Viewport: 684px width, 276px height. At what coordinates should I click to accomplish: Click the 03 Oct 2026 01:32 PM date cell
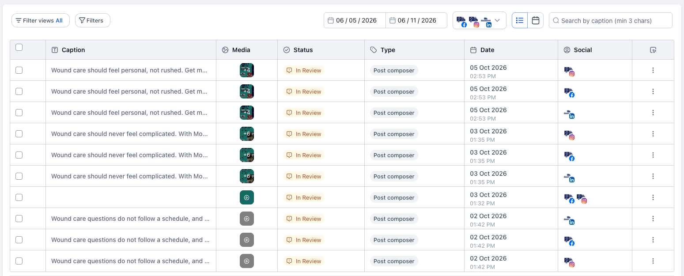(511, 197)
